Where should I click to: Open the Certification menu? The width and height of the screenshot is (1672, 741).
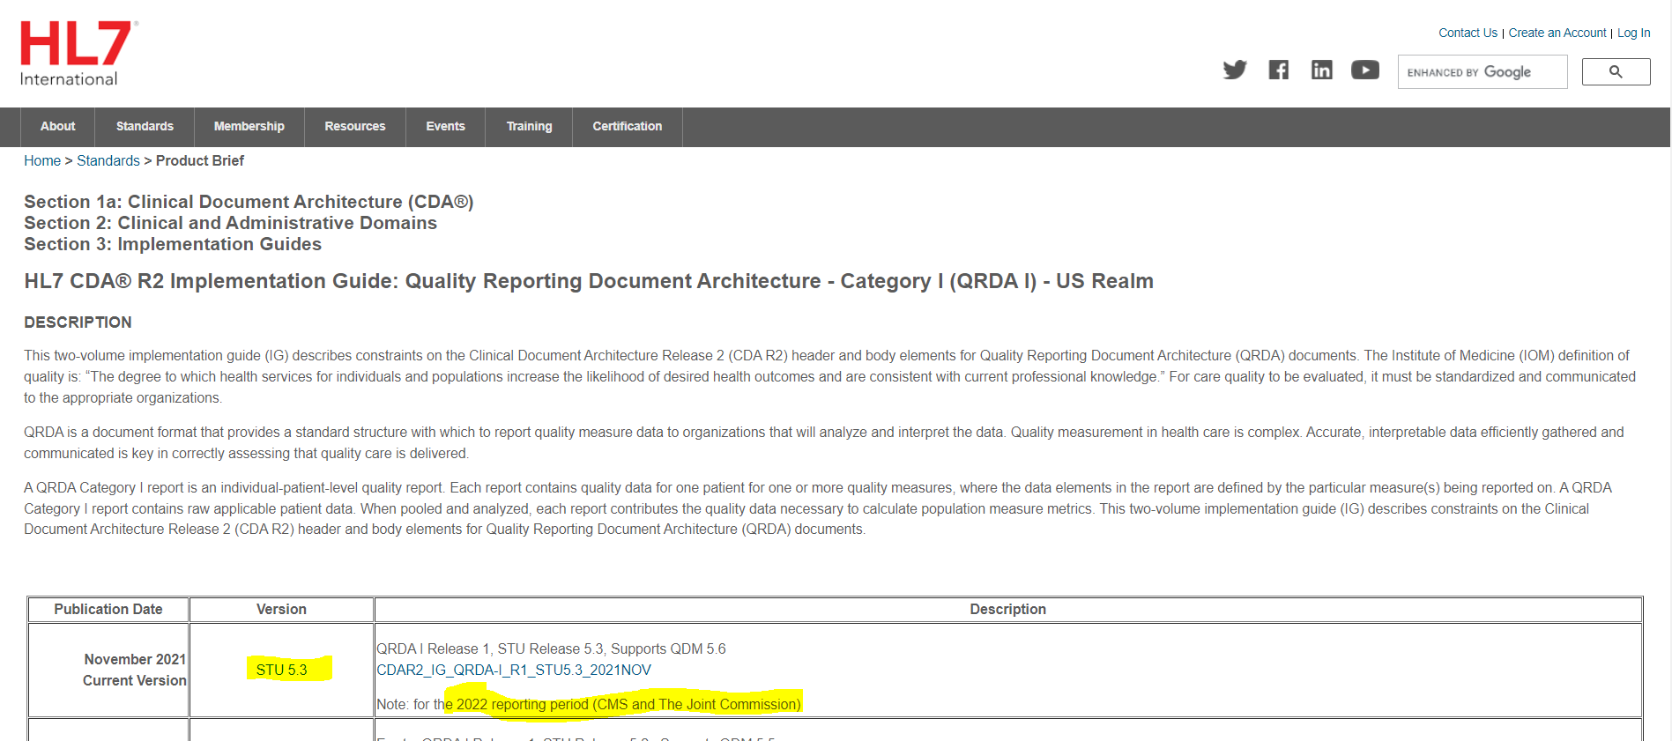coord(628,127)
